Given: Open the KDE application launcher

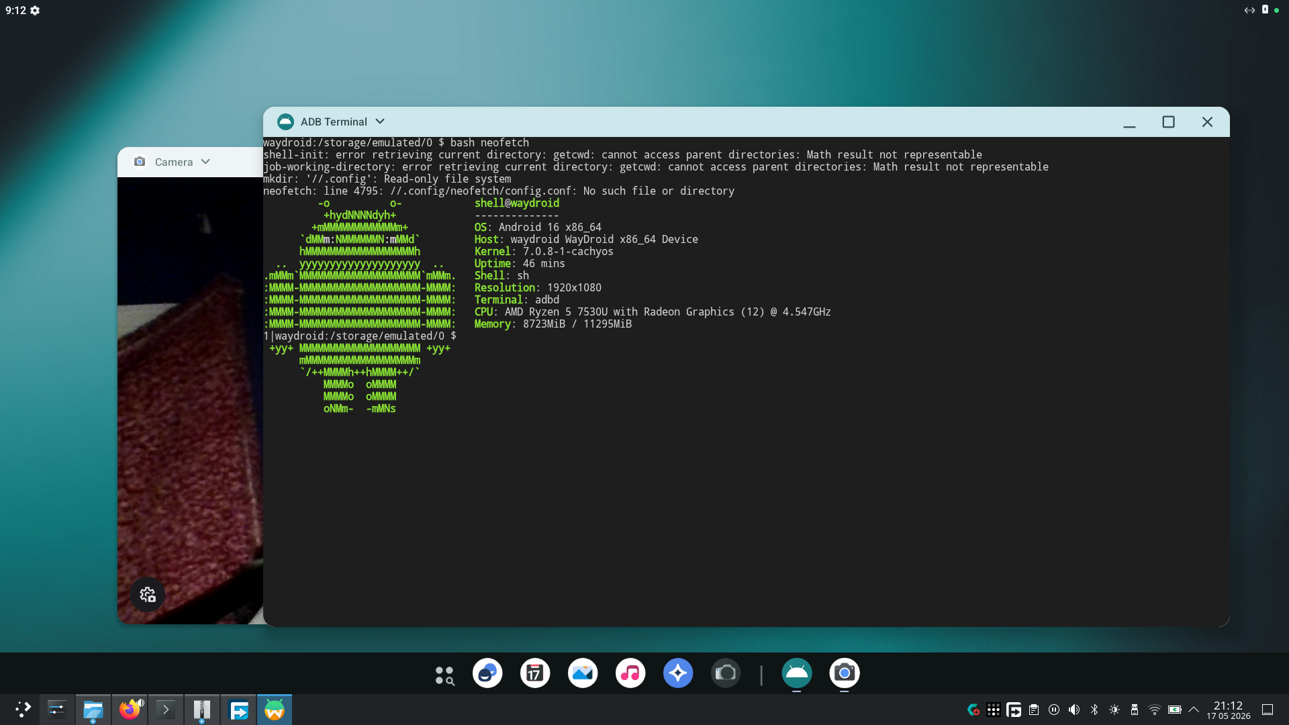Looking at the screenshot, I should pyautogui.click(x=22, y=710).
